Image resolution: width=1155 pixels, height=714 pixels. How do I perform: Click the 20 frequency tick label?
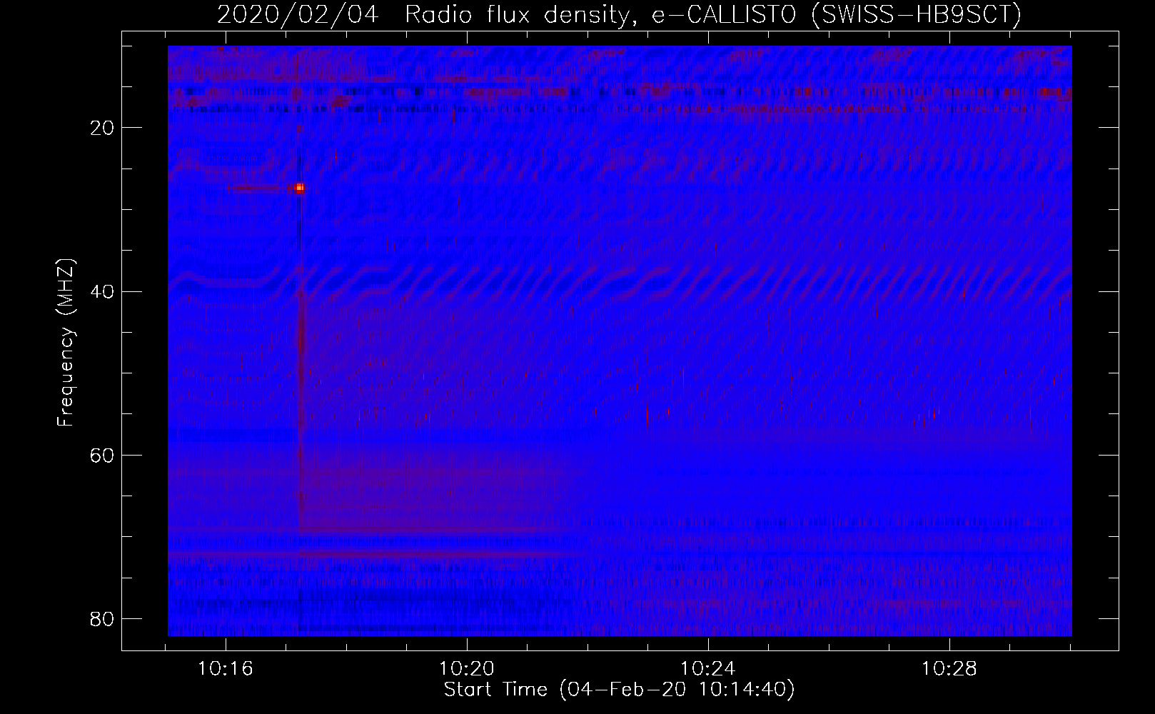pos(101,128)
